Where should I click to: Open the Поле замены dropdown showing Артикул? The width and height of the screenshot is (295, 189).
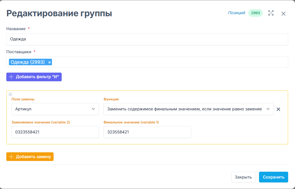point(55,109)
